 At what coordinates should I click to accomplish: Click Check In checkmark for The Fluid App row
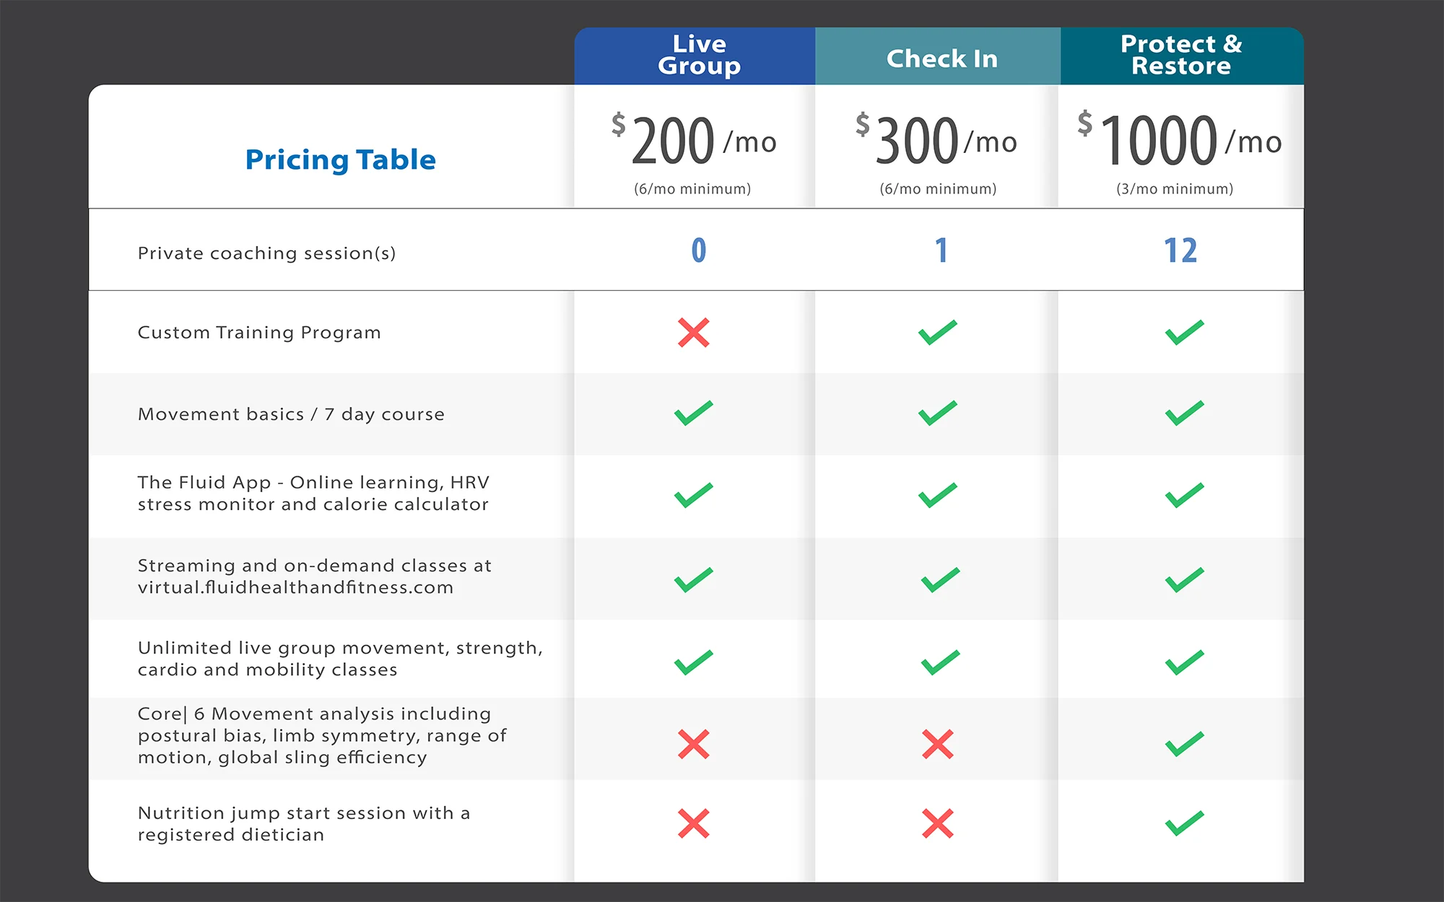938,495
